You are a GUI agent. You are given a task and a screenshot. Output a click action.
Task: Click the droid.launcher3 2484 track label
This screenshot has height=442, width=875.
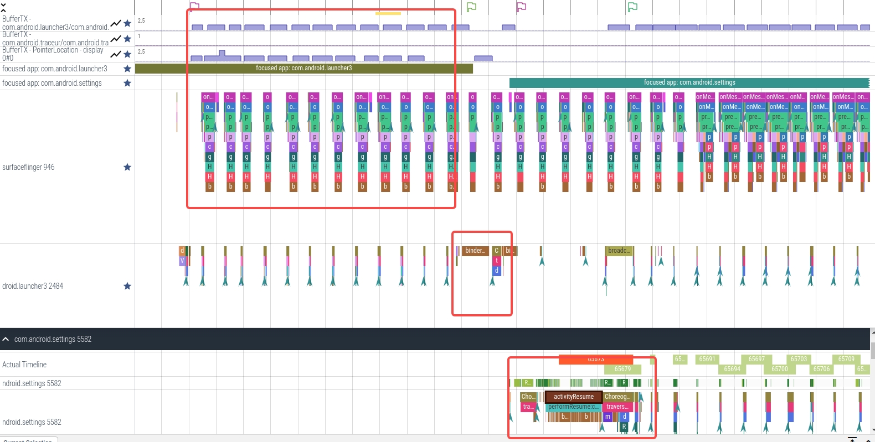click(x=33, y=286)
